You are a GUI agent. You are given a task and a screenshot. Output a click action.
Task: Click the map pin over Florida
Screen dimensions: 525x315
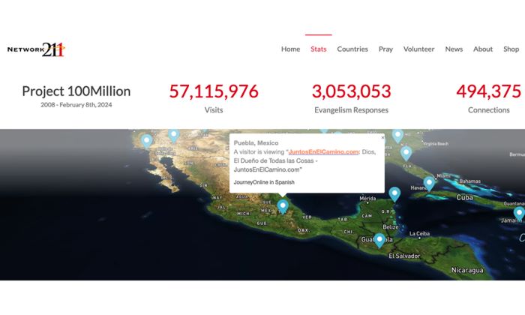tap(406, 153)
